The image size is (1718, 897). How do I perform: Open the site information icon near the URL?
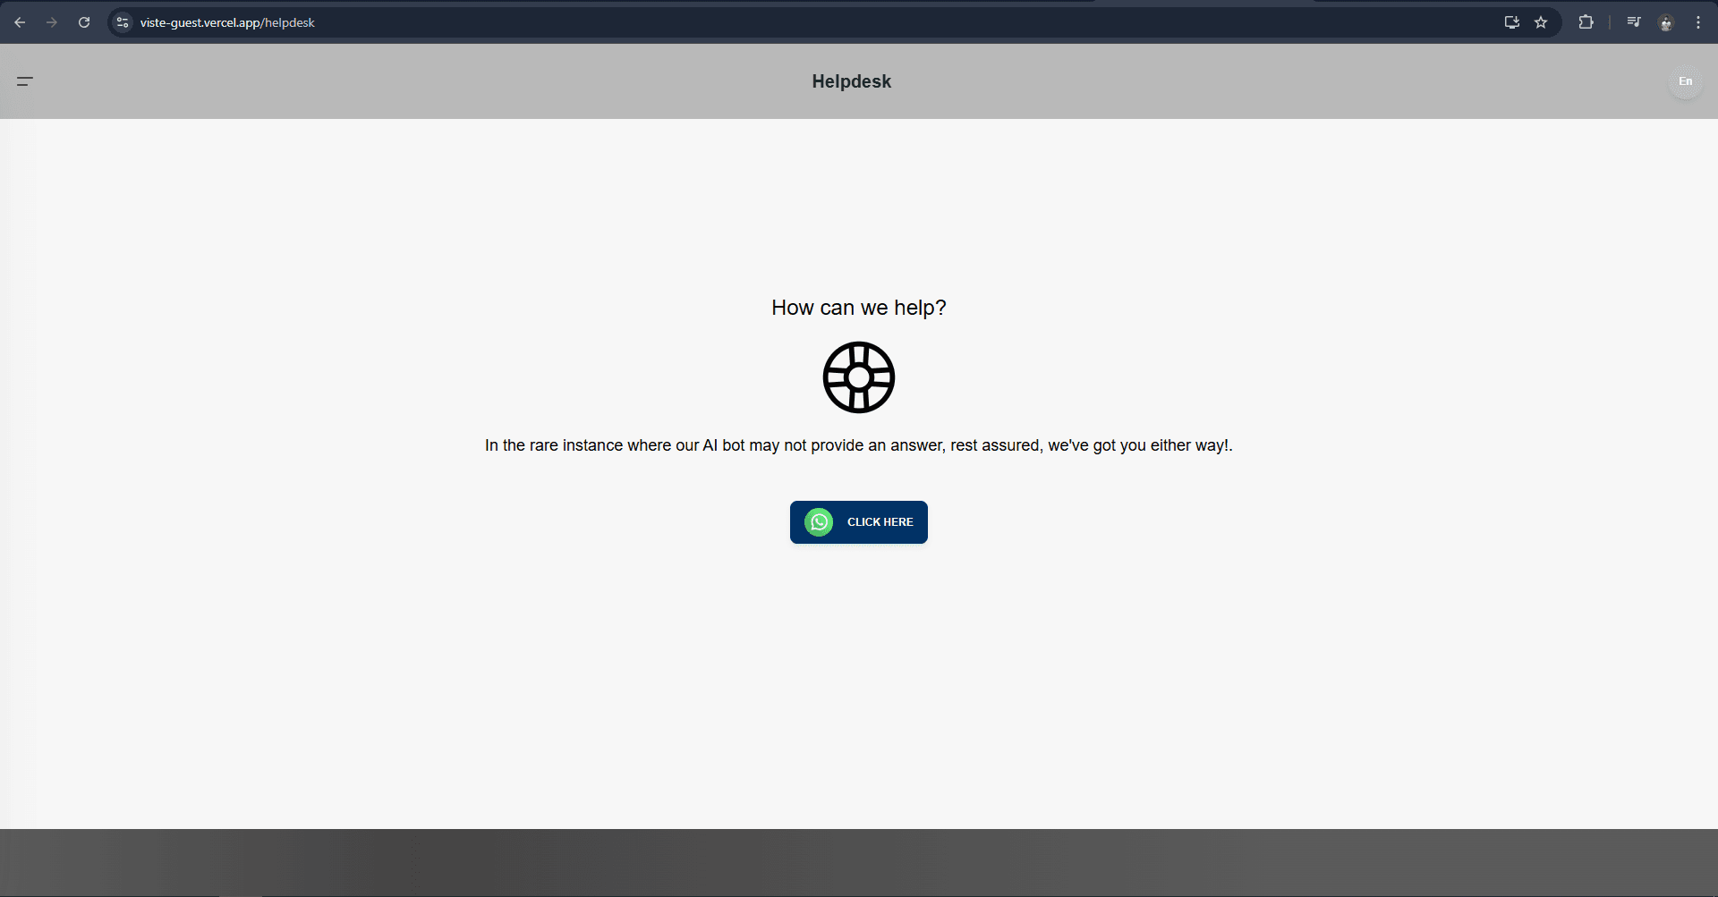pos(122,22)
